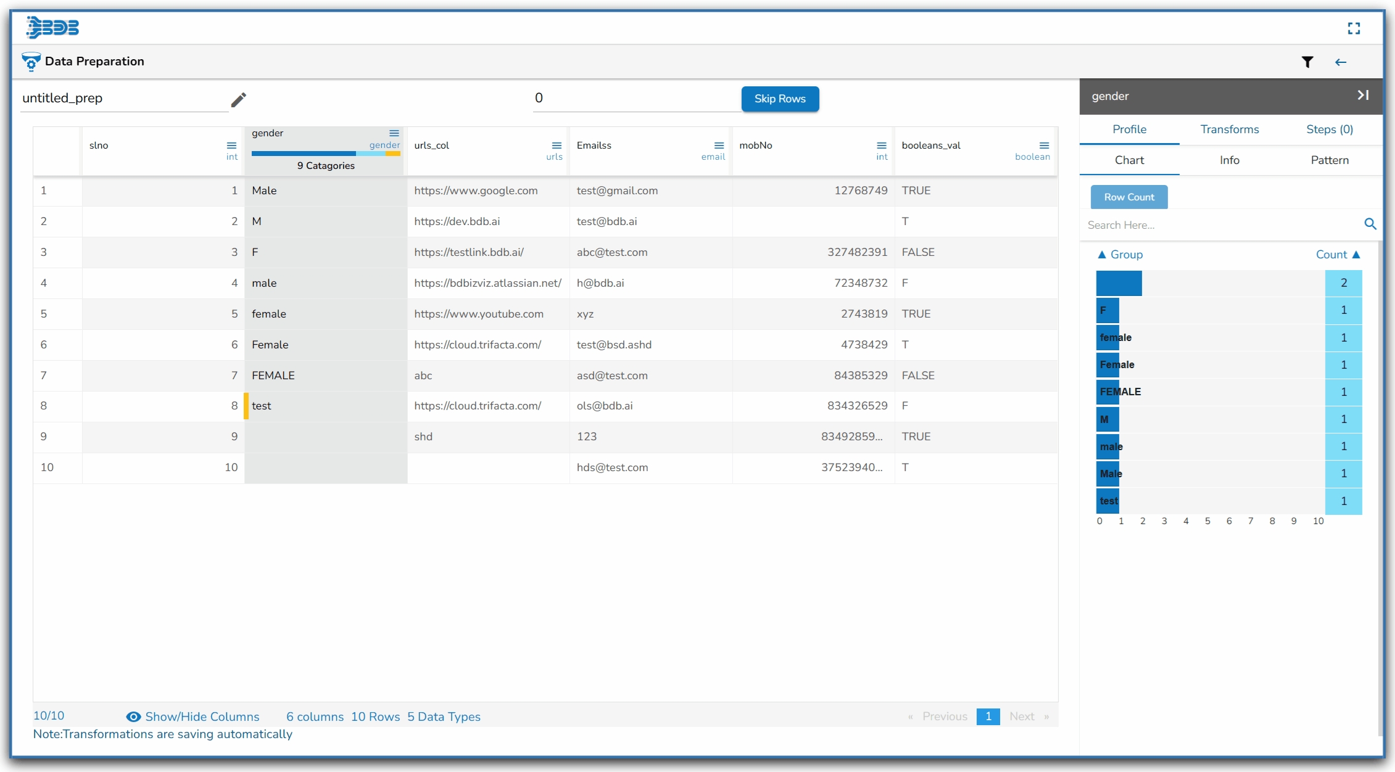Sort by Group column arrow
1395x772 pixels.
(1102, 255)
